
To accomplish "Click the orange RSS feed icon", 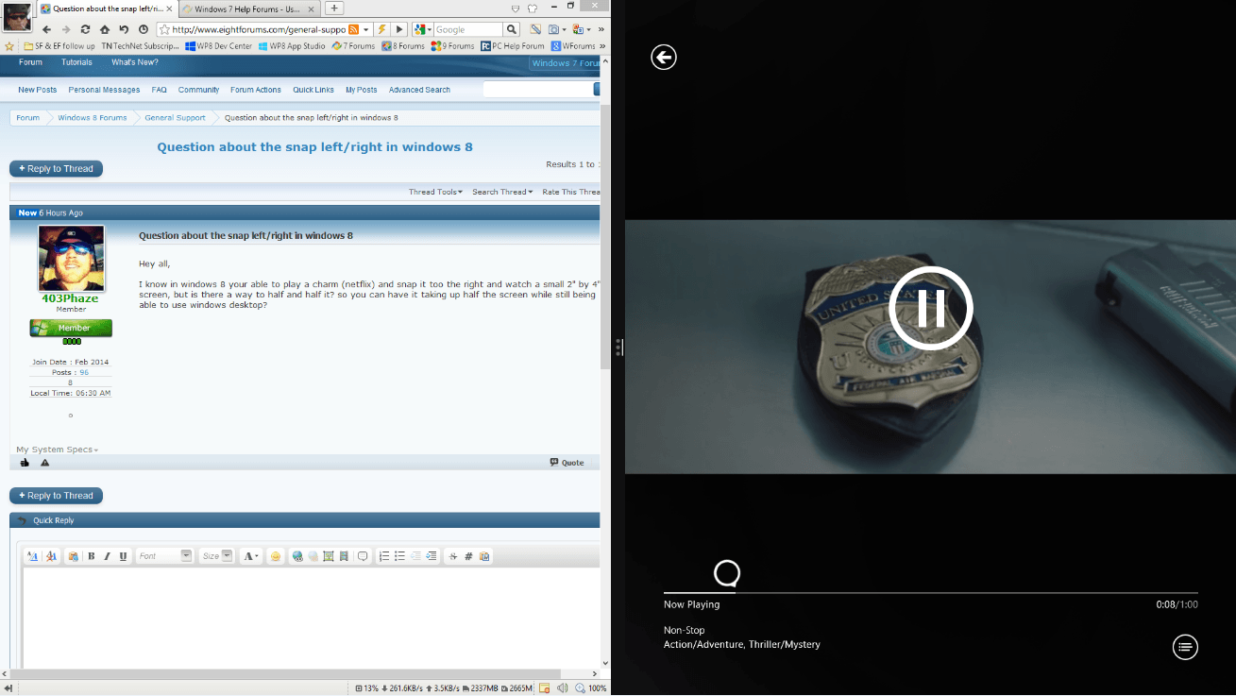I will [353, 29].
